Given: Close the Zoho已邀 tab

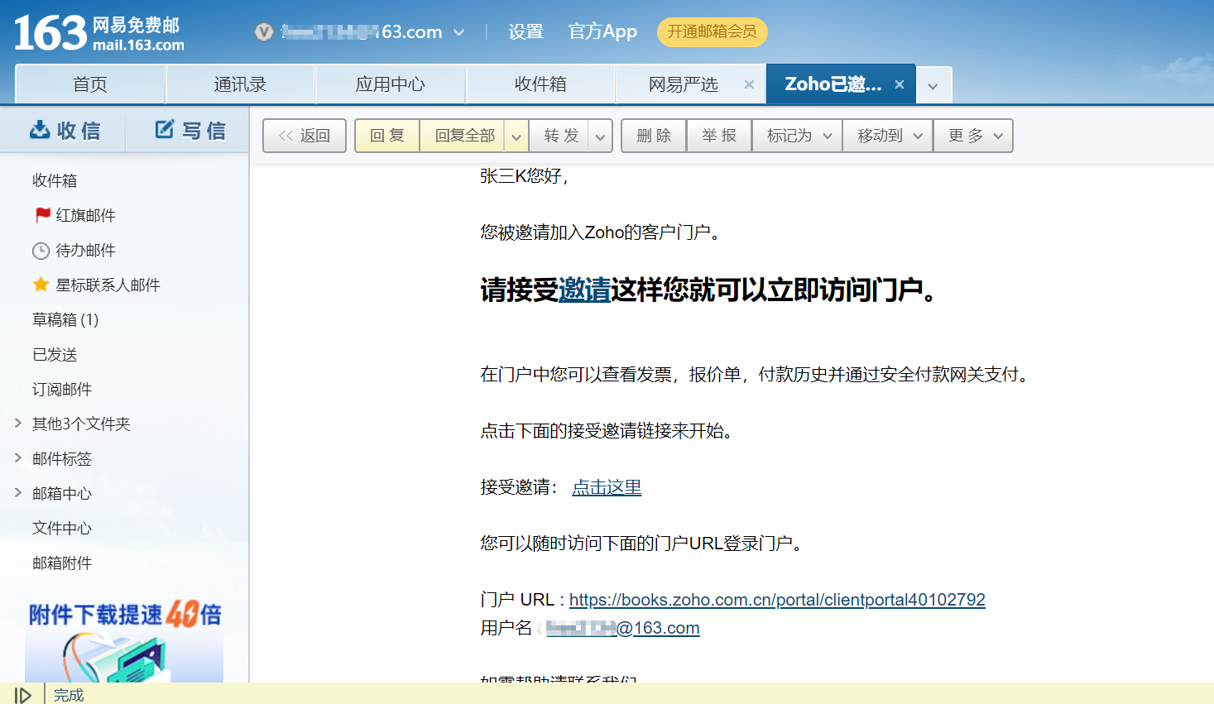Looking at the screenshot, I should [x=900, y=84].
